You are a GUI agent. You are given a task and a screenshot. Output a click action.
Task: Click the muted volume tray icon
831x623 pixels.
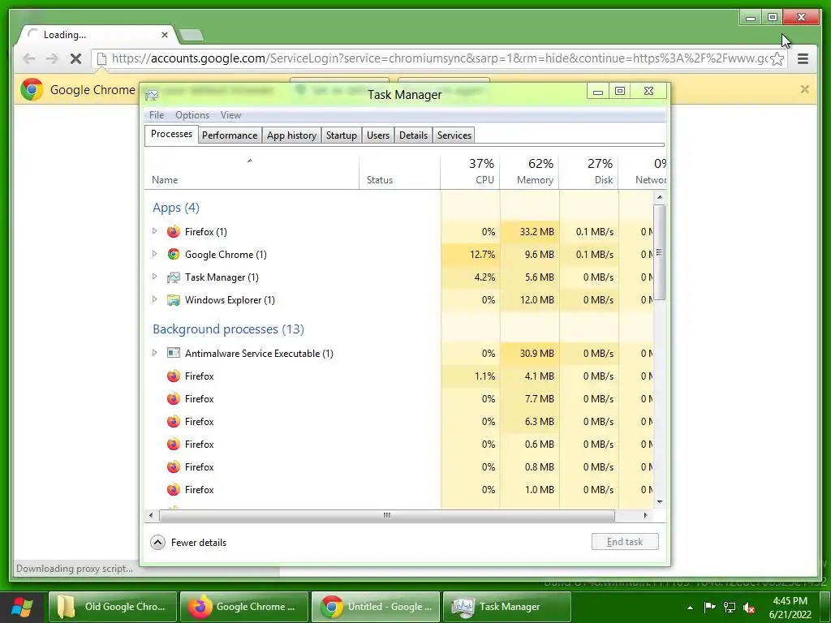[749, 608]
